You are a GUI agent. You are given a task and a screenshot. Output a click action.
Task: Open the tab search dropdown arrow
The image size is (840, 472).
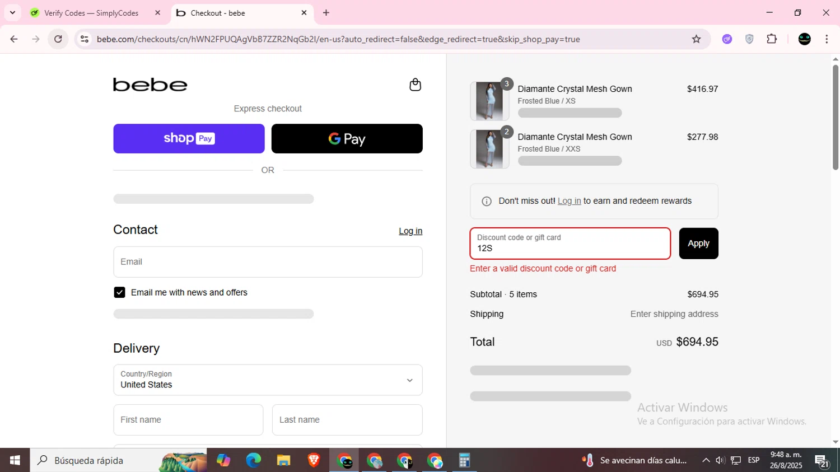click(x=12, y=12)
